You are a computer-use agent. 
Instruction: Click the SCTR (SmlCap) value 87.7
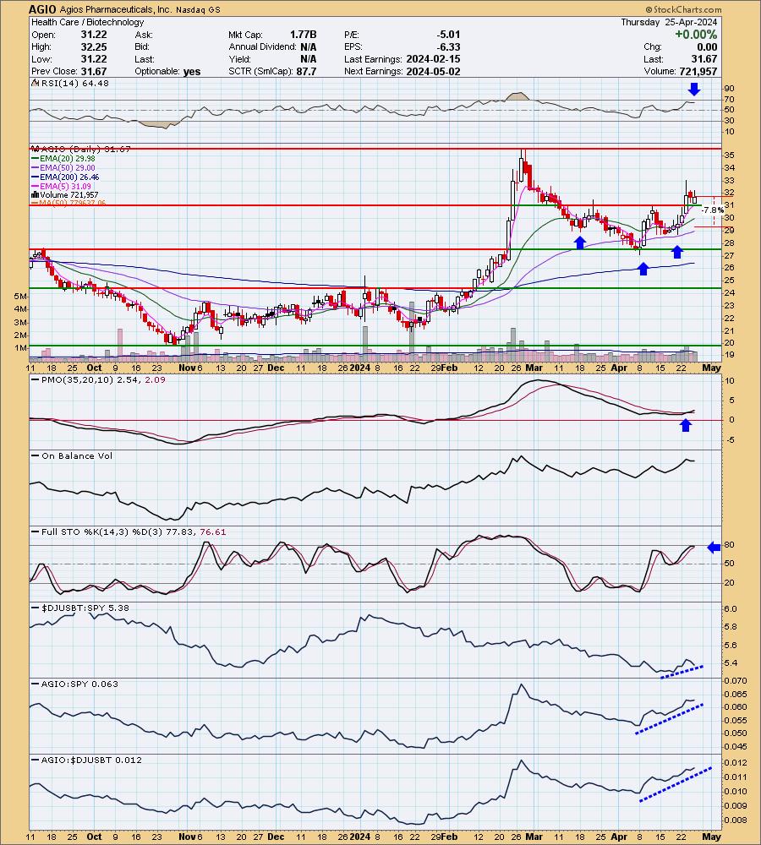tap(306, 71)
